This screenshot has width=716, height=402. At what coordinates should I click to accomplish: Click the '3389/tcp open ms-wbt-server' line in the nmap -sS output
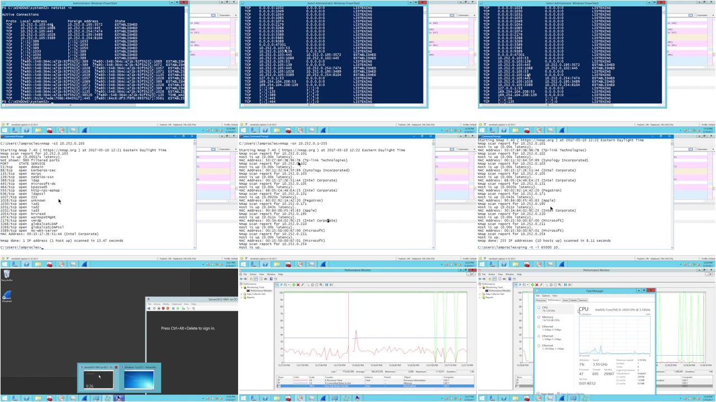(29, 231)
